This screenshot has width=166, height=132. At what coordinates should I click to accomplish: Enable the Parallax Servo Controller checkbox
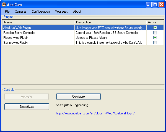click(155, 33)
